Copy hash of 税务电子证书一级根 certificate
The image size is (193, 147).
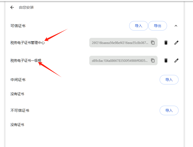pos(153,60)
